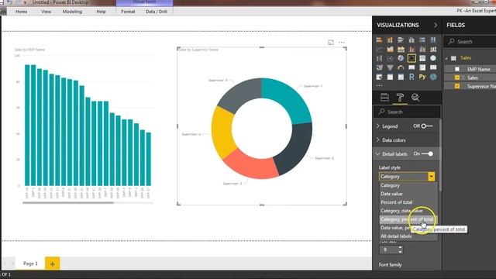Screen dimensions: 496x279
Task: Collapse the Sales table in Fields
Action: (x=446, y=58)
